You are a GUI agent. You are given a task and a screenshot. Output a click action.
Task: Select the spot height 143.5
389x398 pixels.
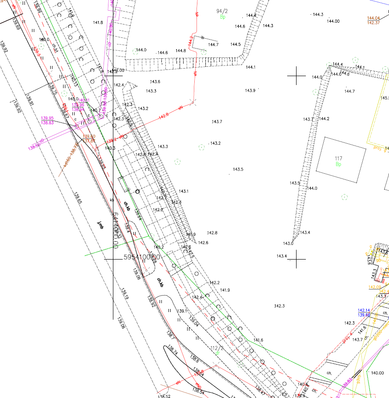pyautogui.click(x=238, y=169)
